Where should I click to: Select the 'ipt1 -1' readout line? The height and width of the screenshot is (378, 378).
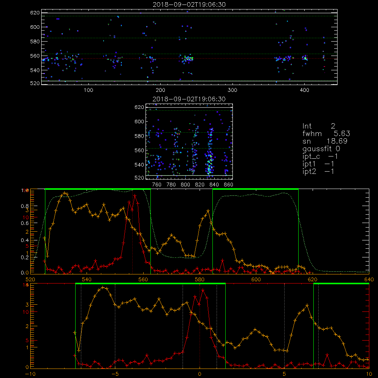(318, 164)
